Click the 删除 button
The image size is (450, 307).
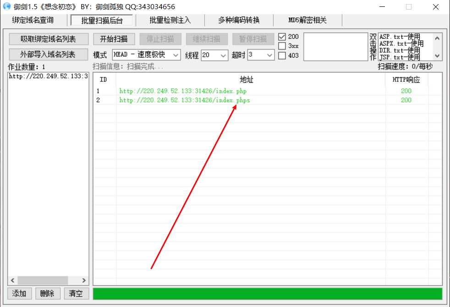click(x=48, y=294)
